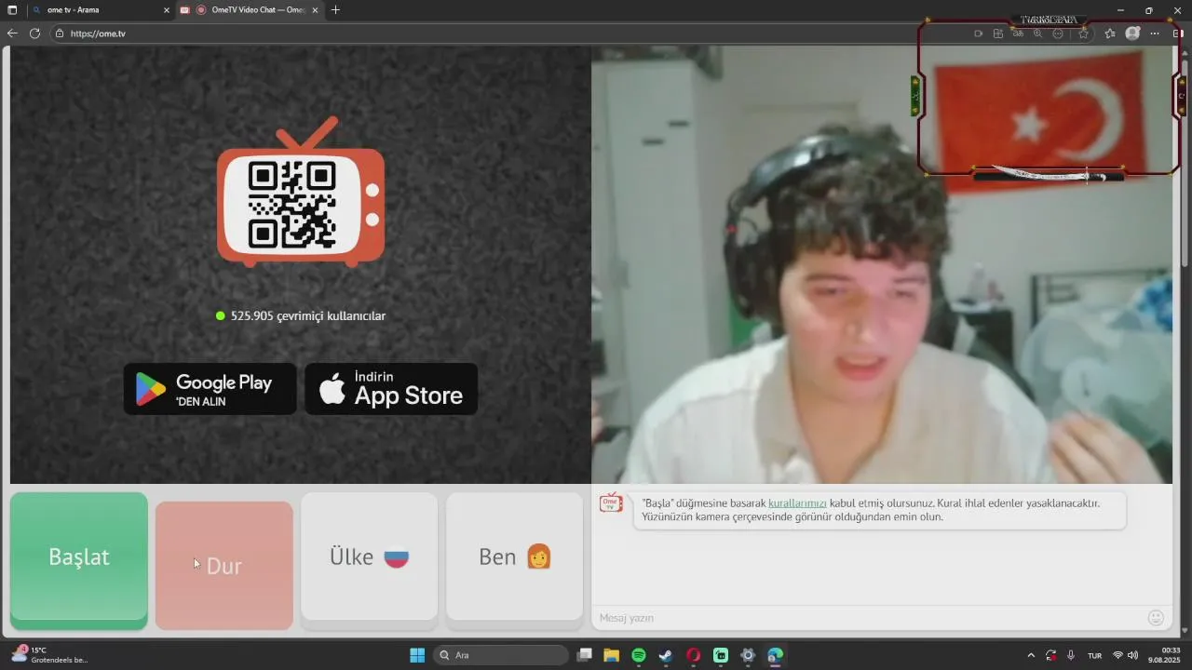Open the green app icon on taskbar
This screenshot has height=670, width=1192.
coord(721,655)
